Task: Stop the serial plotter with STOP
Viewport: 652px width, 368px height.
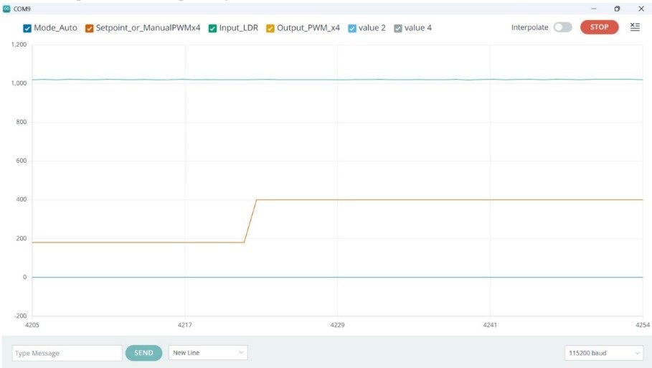Action: 599,27
